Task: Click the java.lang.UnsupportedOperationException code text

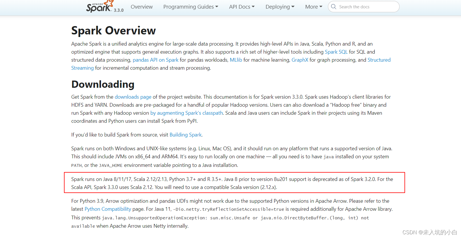Action: pyautogui.click(x=154, y=218)
